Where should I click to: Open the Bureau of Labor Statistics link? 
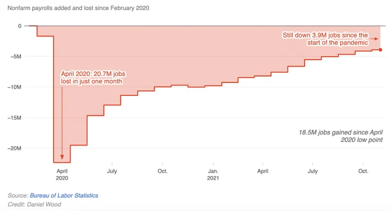[64, 195]
